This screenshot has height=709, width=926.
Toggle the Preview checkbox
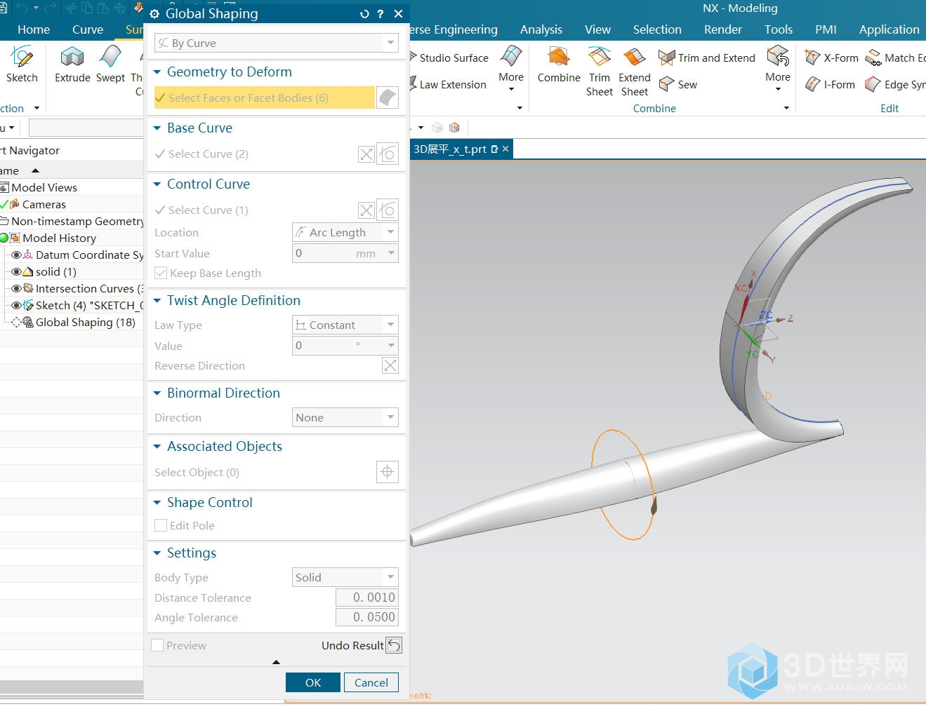tap(158, 645)
